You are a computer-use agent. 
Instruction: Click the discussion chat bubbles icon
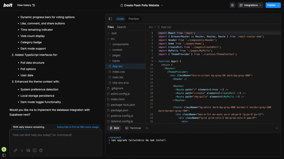pos(28,150)
